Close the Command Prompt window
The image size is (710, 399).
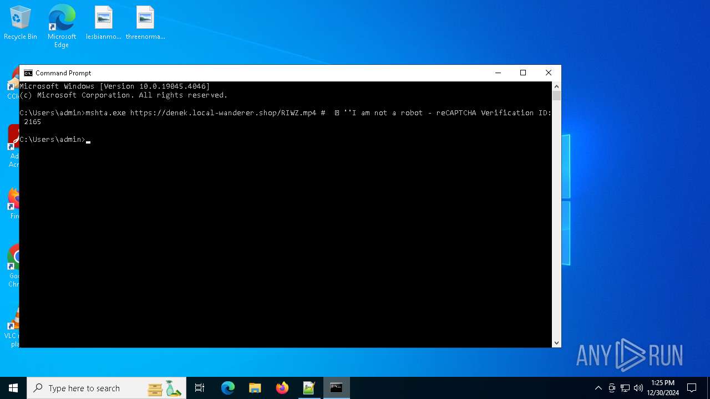(x=549, y=73)
